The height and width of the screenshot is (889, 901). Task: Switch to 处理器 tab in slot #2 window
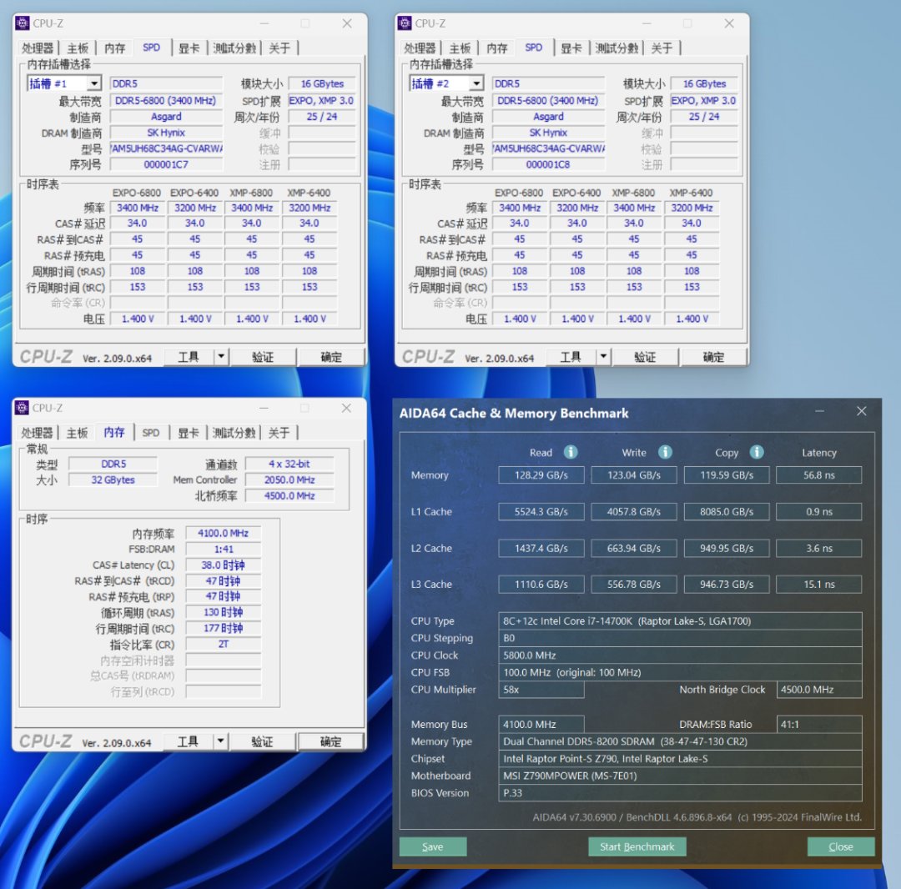pos(420,48)
